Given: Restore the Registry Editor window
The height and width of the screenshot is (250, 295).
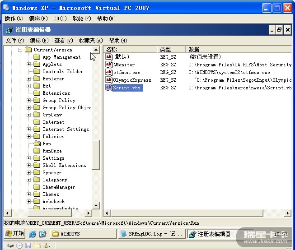Looking at the screenshot, I should point(280,30).
